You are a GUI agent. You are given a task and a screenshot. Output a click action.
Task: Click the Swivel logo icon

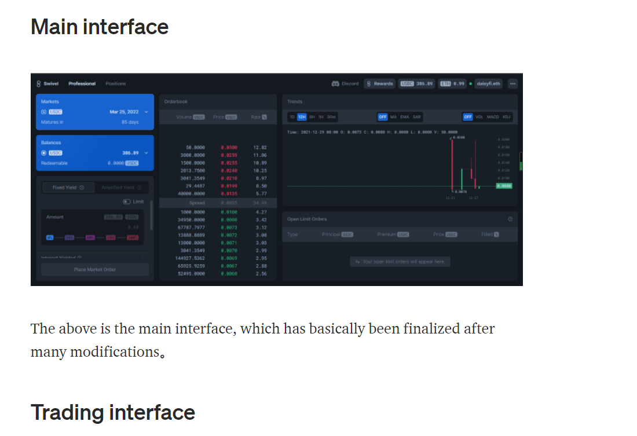[x=39, y=84]
